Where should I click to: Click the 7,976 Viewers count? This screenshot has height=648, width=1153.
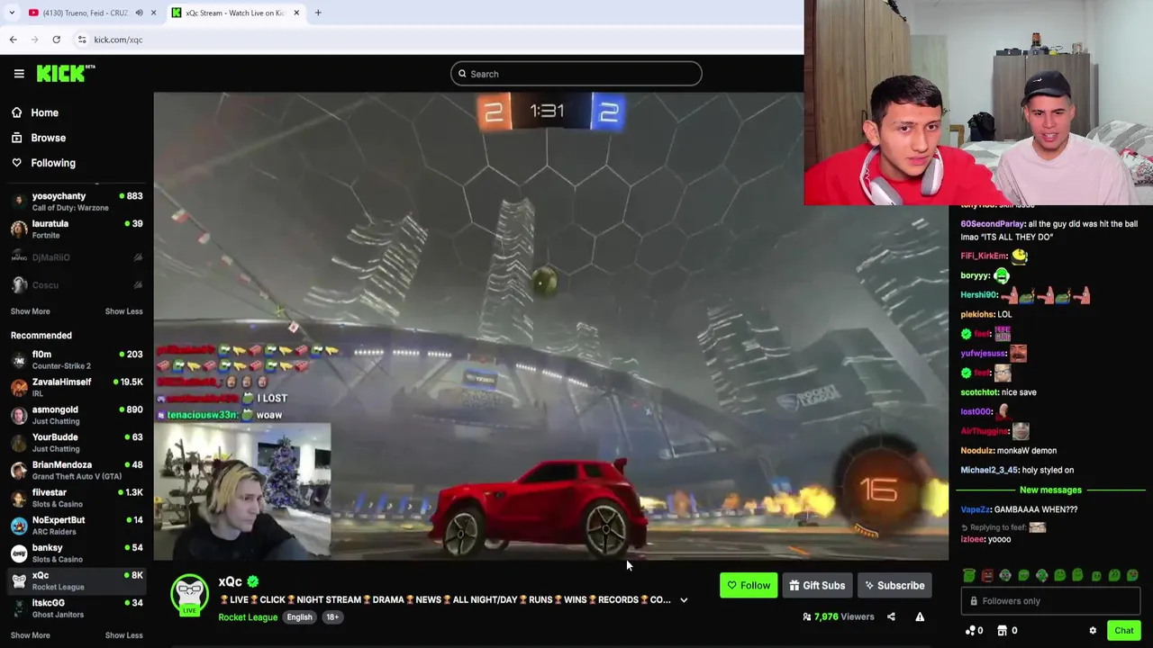[838, 617]
